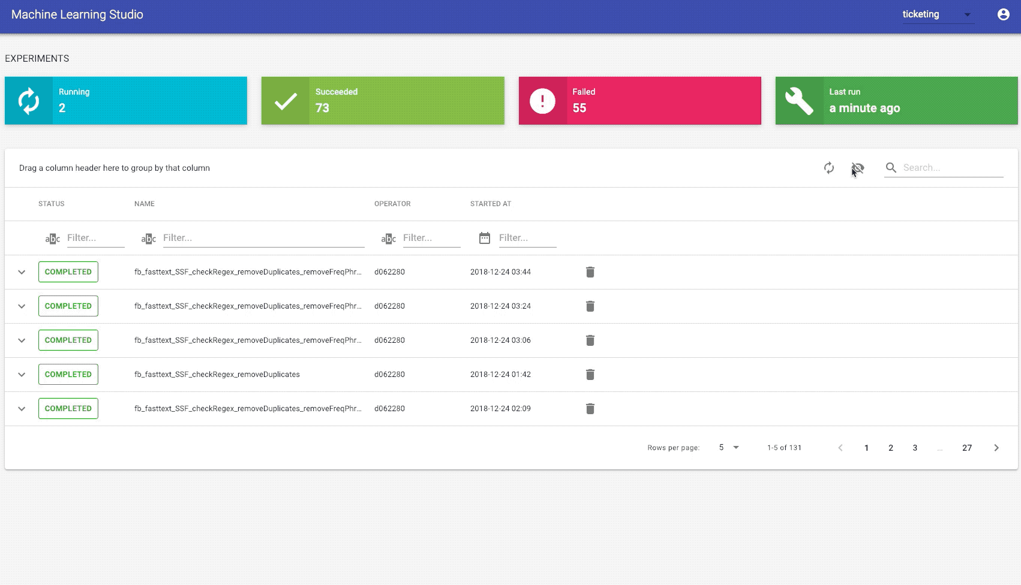1021x585 pixels.
Task: Click the Name column header
Action: tap(145, 204)
